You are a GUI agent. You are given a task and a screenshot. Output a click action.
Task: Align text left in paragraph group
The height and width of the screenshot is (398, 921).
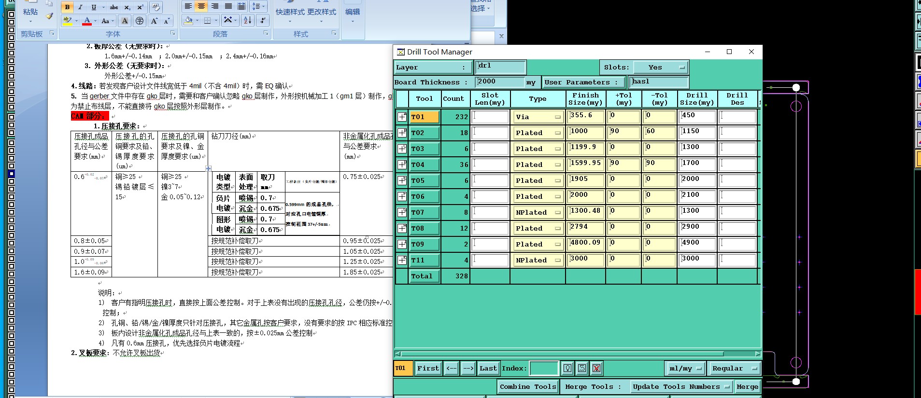(188, 6)
